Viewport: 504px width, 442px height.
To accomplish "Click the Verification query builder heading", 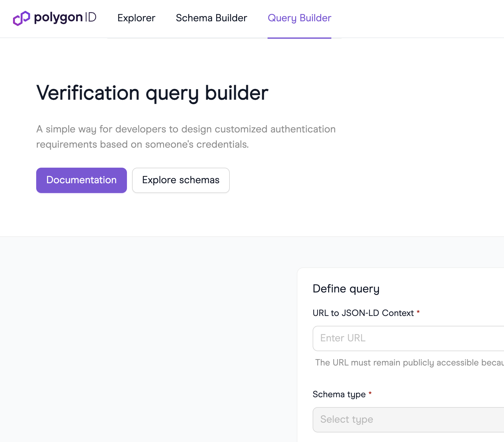I will coord(152,93).
